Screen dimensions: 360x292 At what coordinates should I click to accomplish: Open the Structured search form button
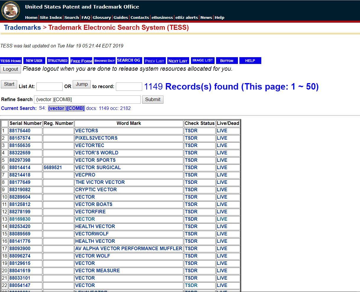(x=58, y=61)
